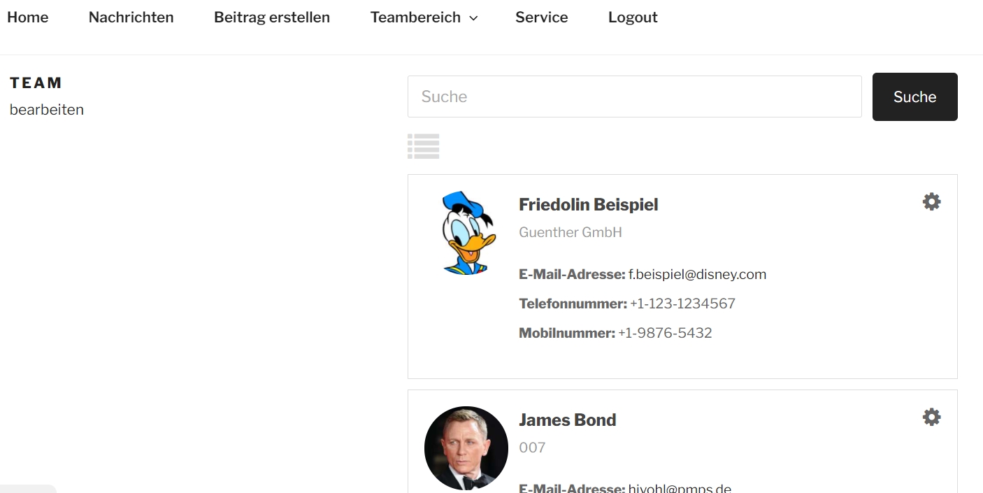The image size is (983, 493).
Task: Go to the Home page
Action: click(x=28, y=17)
